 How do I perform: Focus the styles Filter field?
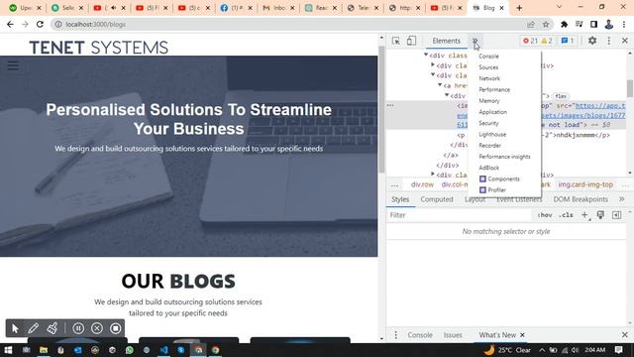(459, 215)
